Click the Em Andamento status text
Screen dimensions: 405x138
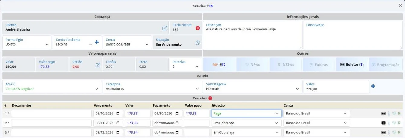pos(169,44)
